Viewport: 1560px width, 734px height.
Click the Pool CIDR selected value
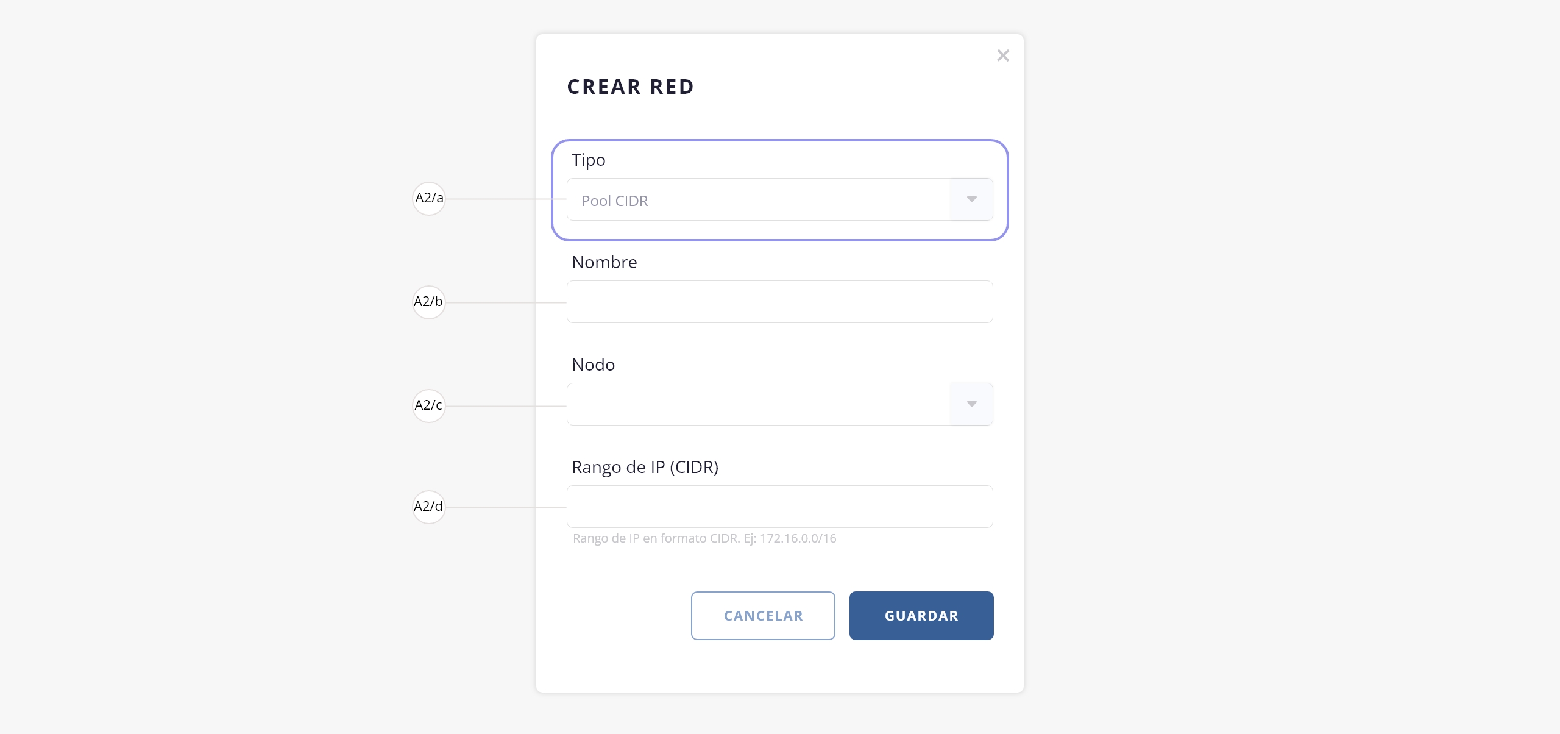coord(615,201)
